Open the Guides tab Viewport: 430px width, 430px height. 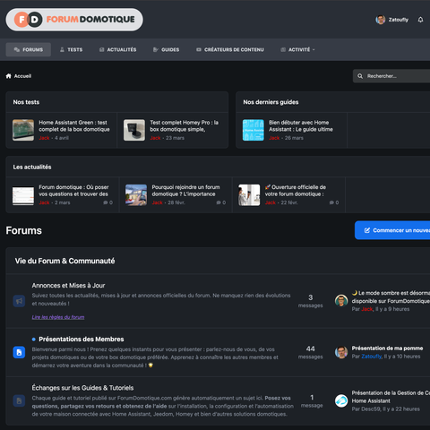click(166, 49)
